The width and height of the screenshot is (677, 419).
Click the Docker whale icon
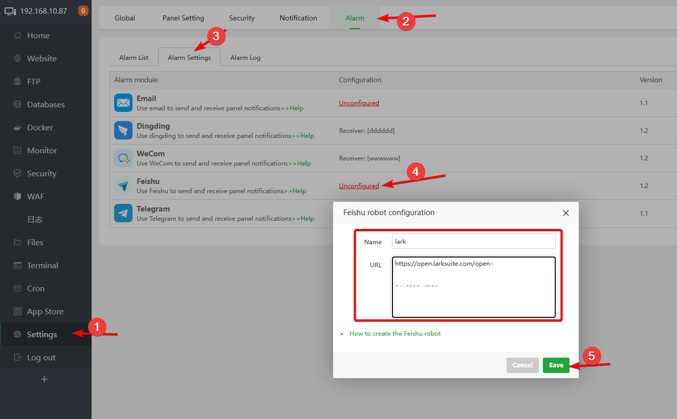click(18, 128)
